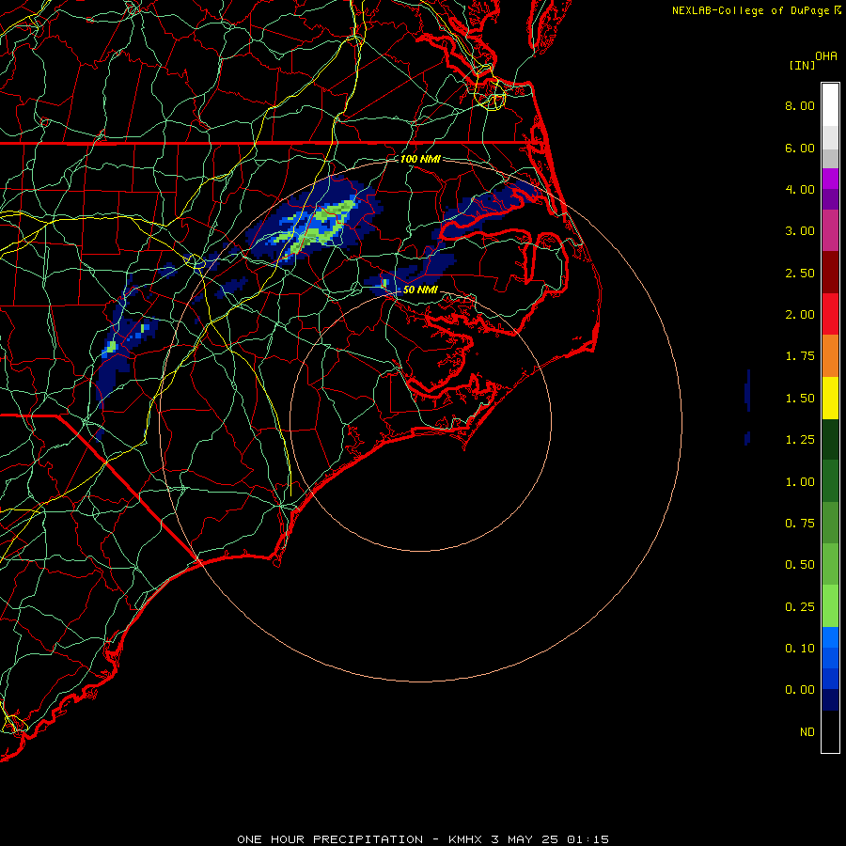The width and height of the screenshot is (846, 846).
Task: Click the 2.50 legend value
Action: click(x=800, y=273)
